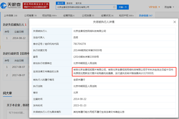Image resolution: width=179 pixels, height=119 pixels.
Task: Open the 知识产权 999+ tab
Action: (126, 16)
